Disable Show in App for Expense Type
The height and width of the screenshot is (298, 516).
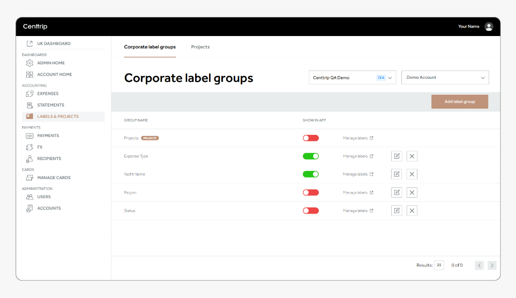(311, 156)
